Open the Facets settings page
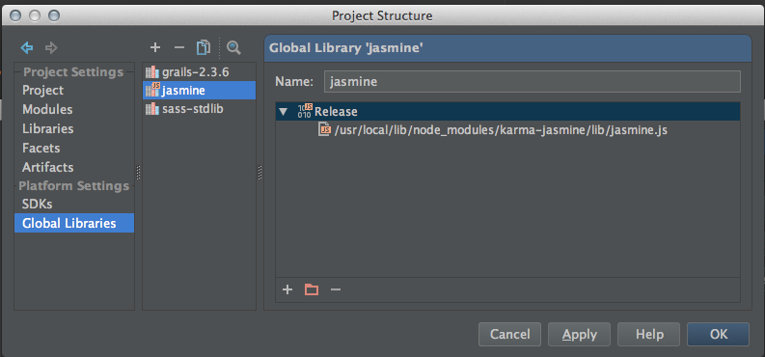 pyautogui.click(x=41, y=148)
